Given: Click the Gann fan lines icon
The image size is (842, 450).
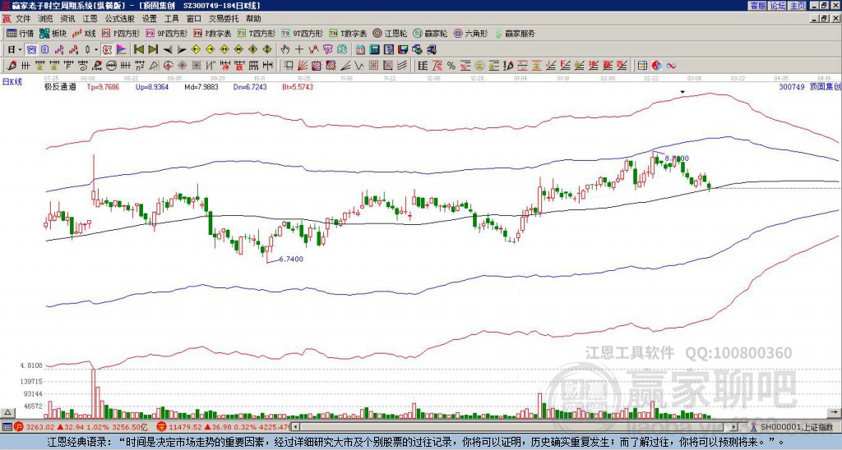Looking at the screenshot, I should coord(303,66).
